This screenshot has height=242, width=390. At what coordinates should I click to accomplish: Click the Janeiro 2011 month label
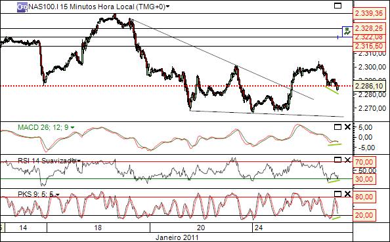177,237
